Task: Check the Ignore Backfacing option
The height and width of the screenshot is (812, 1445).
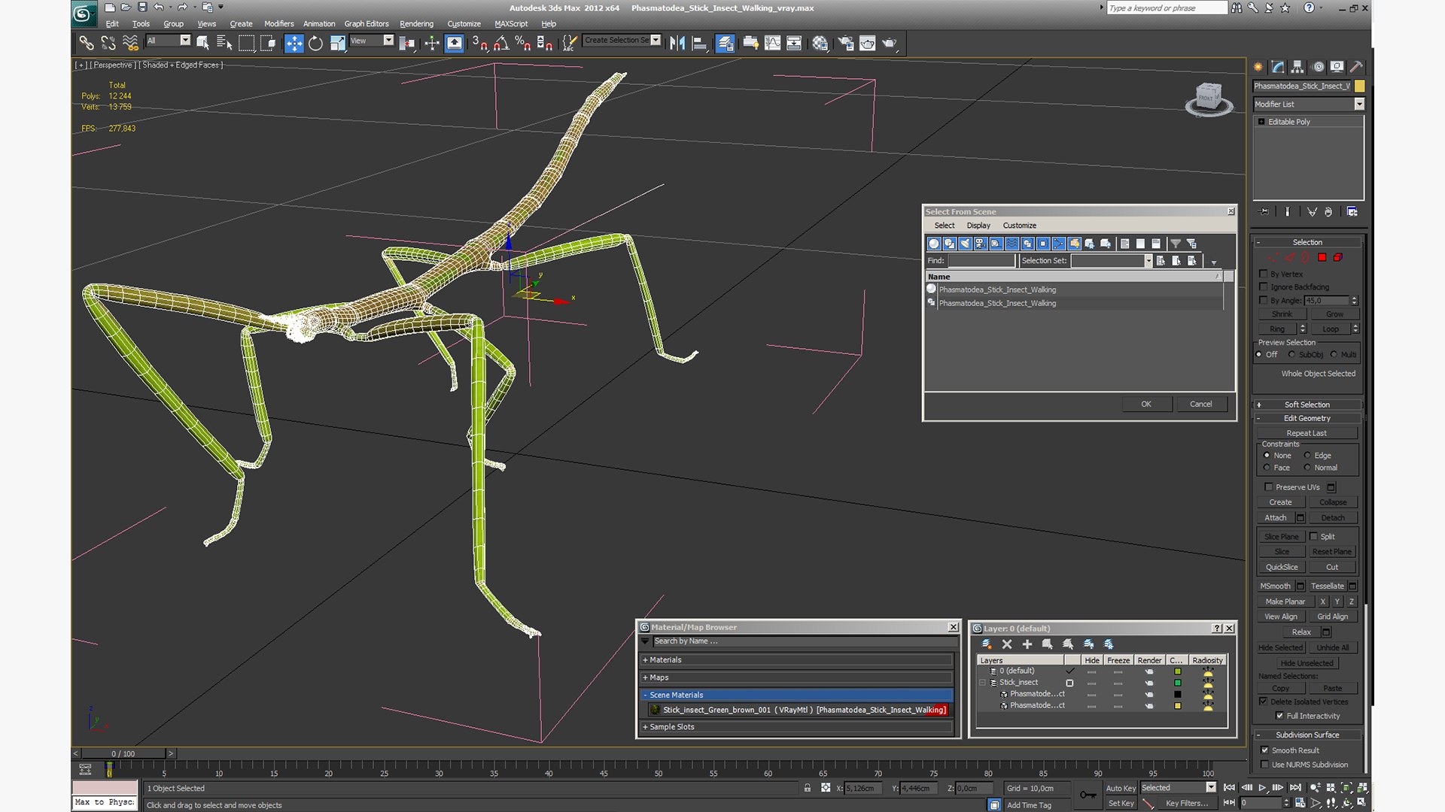Action: 1264,286
